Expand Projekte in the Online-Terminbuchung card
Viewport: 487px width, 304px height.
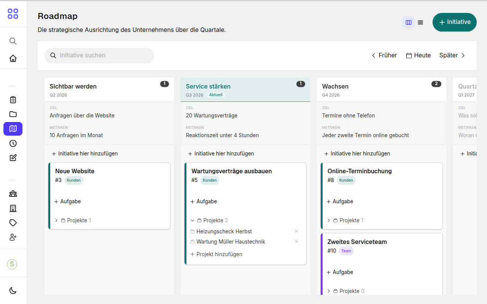345,220
